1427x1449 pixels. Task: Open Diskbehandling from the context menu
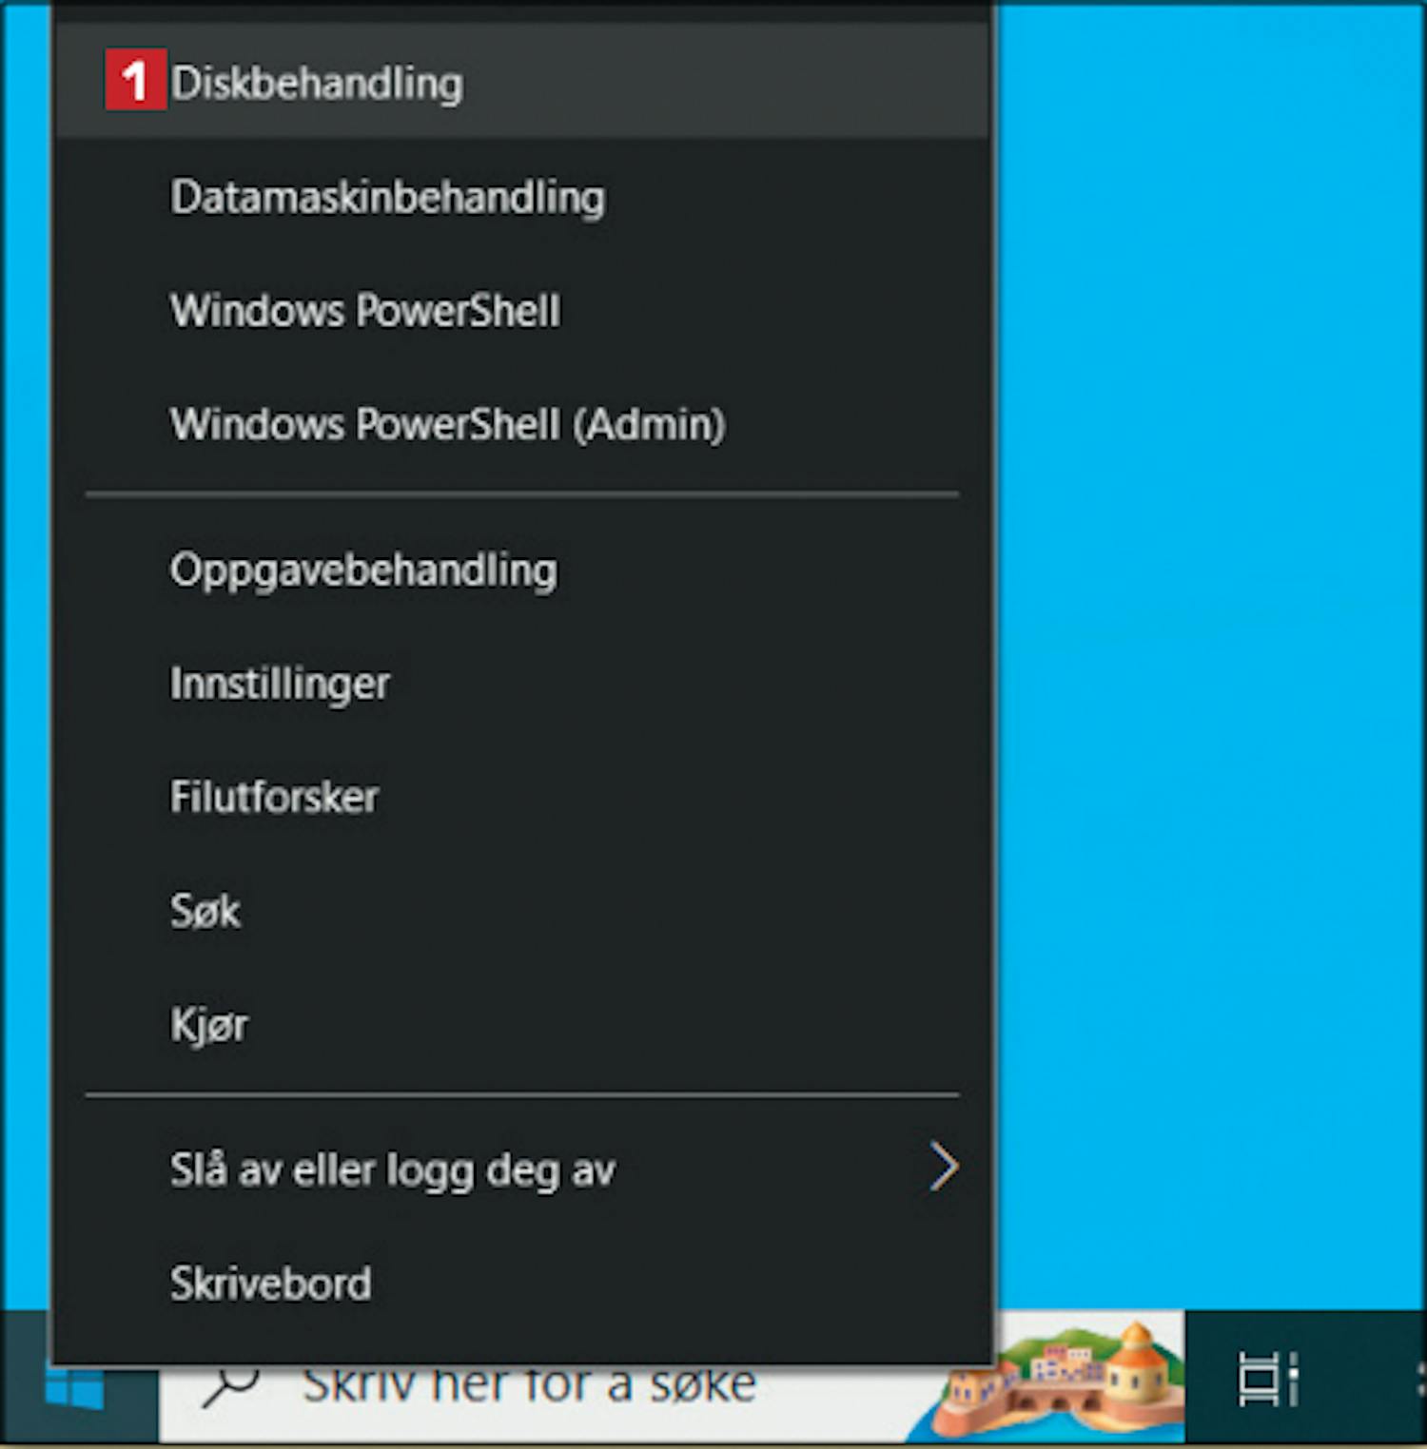522,83
